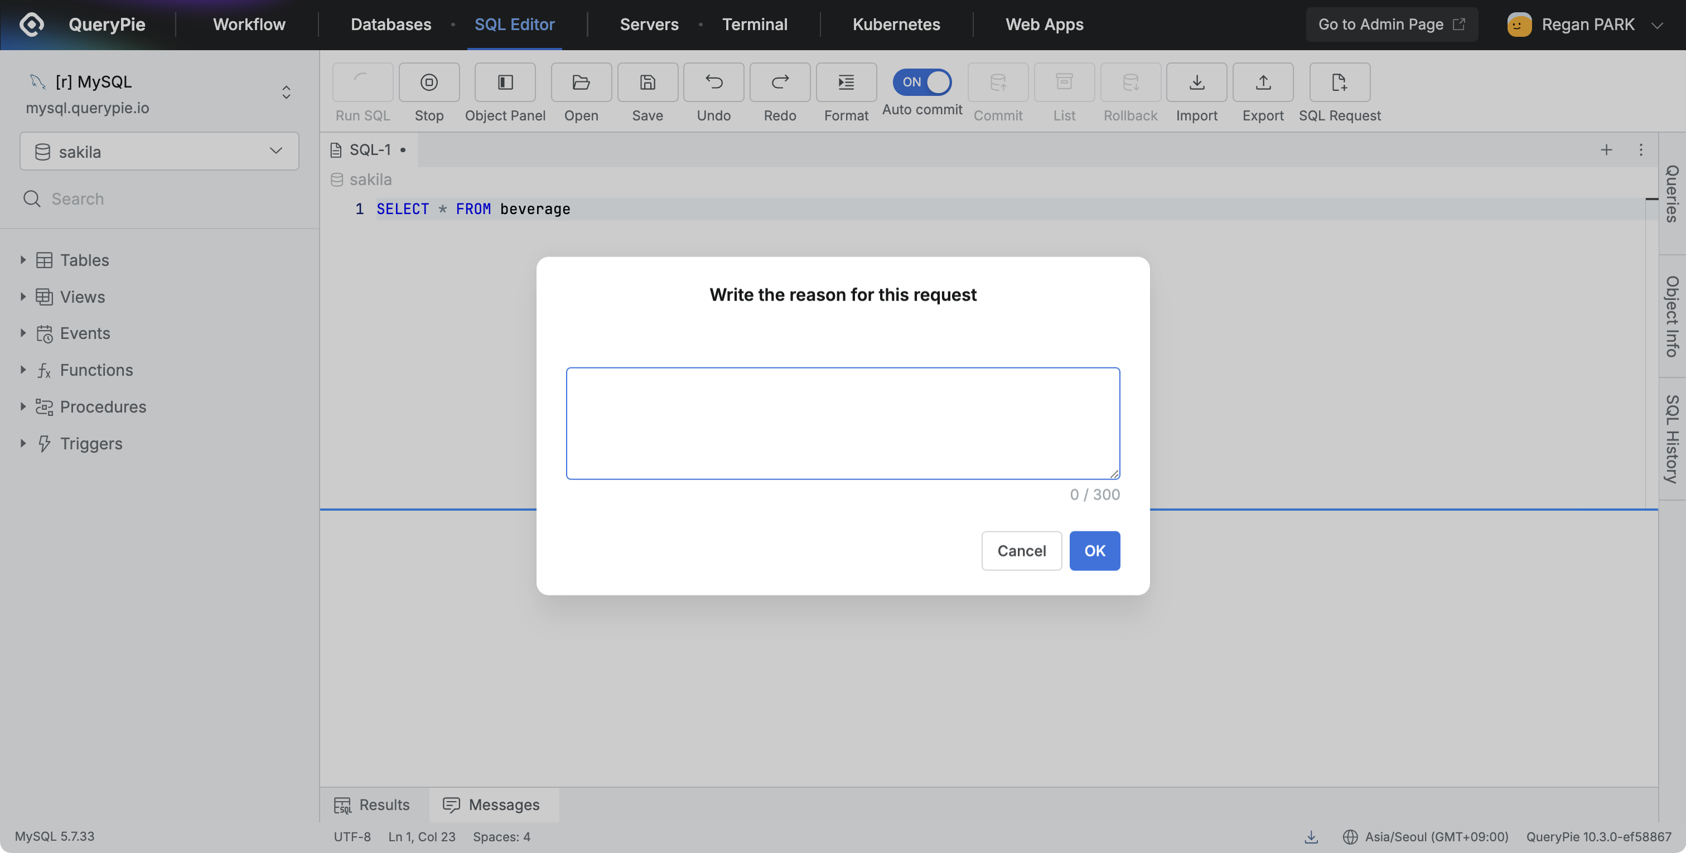Turn off the Auto commit toggle

(x=921, y=83)
